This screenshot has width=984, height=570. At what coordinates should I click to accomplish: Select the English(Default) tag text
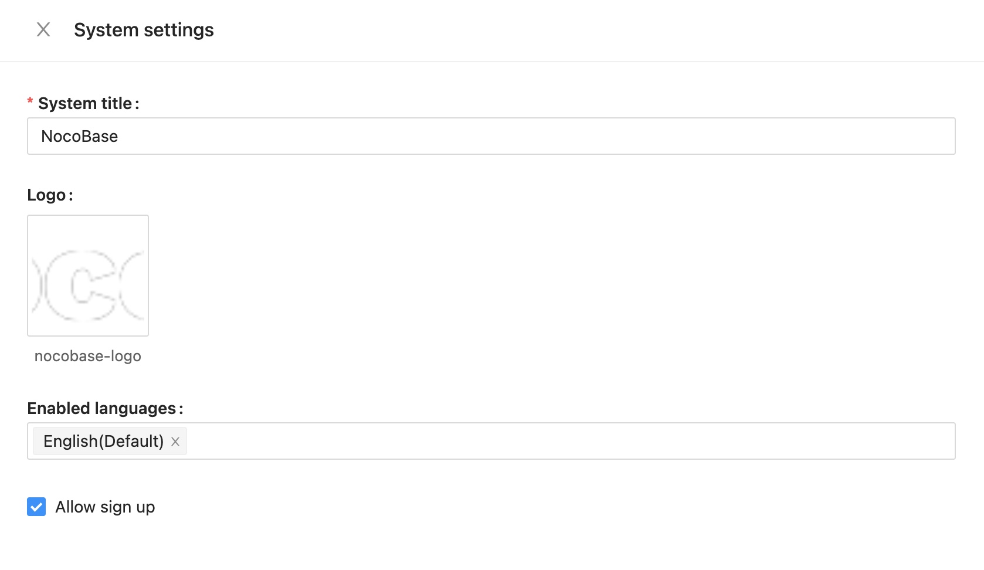(x=103, y=441)
